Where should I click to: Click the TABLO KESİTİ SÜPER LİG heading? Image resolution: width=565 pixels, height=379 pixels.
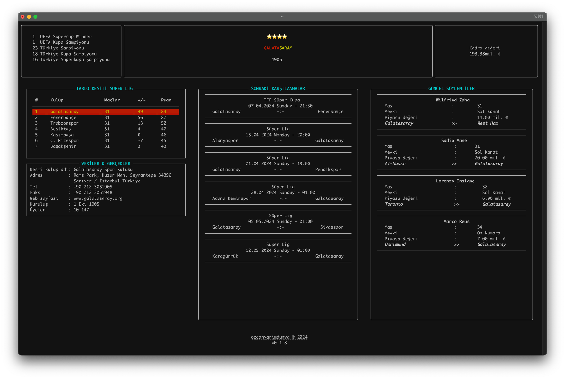[104, 88]
